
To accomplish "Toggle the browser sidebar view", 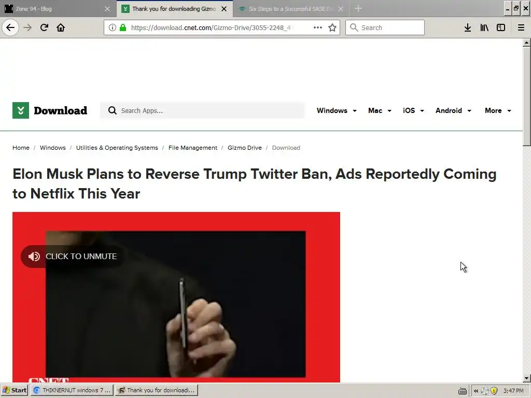I will pos(500,27).
